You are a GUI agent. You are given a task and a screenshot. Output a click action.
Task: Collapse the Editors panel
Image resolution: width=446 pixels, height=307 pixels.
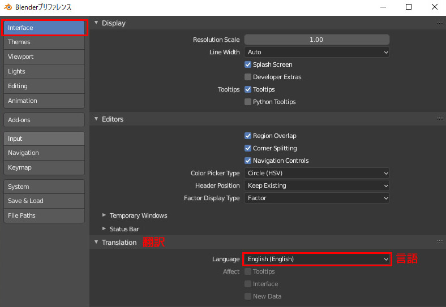[x=96, y=119]
